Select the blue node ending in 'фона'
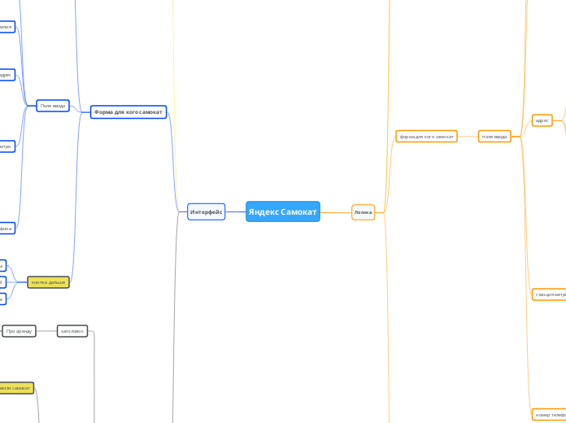 [x=7, y=229]
